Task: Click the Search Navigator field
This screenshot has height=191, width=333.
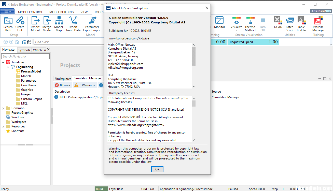Action: 25,56
